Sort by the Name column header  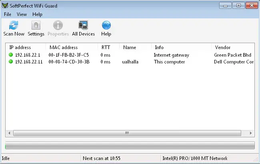click(x=135, y=47)
